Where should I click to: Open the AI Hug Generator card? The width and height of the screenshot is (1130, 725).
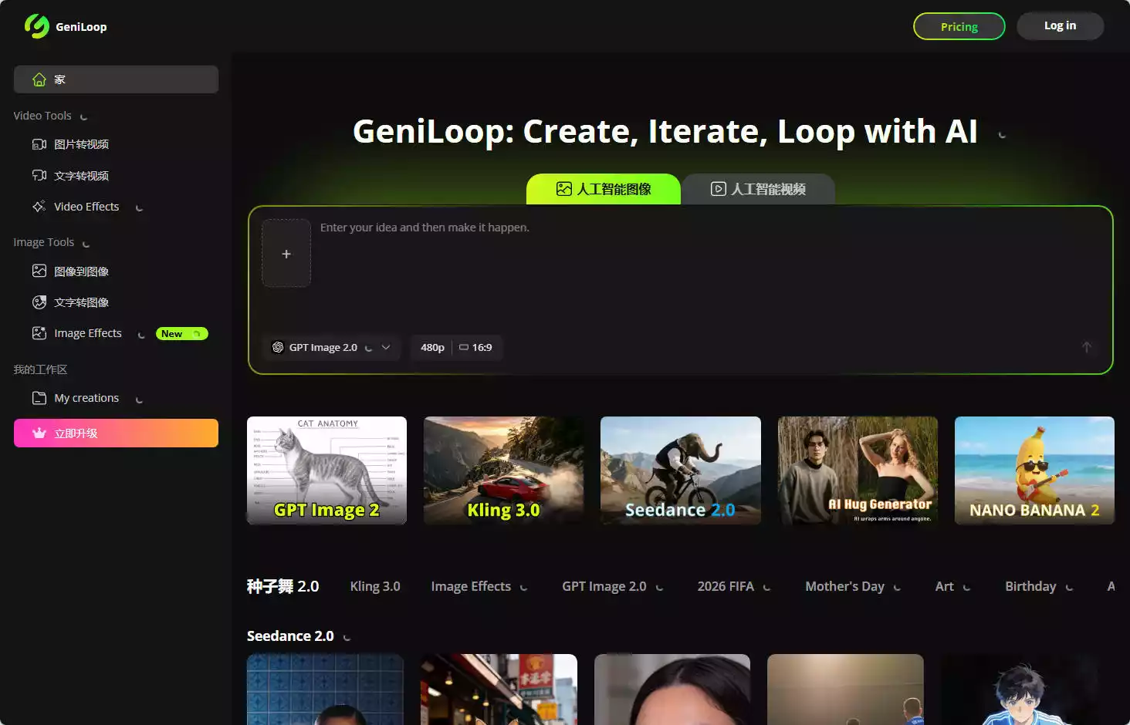pyautogui.click(x=858, y=470)
